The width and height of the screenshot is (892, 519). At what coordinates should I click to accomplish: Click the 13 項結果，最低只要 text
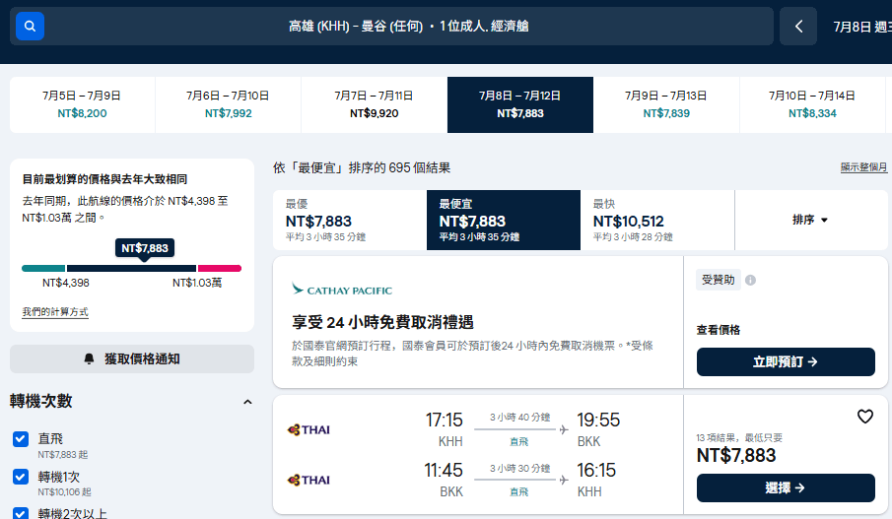[739, 437]
